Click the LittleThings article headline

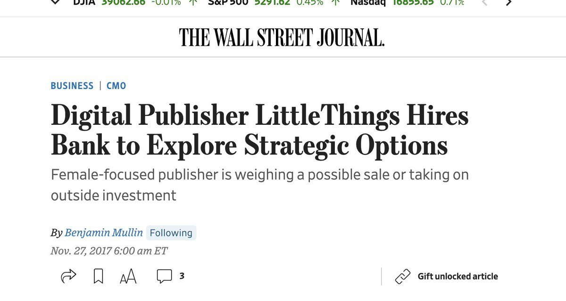tap(259, 130)
